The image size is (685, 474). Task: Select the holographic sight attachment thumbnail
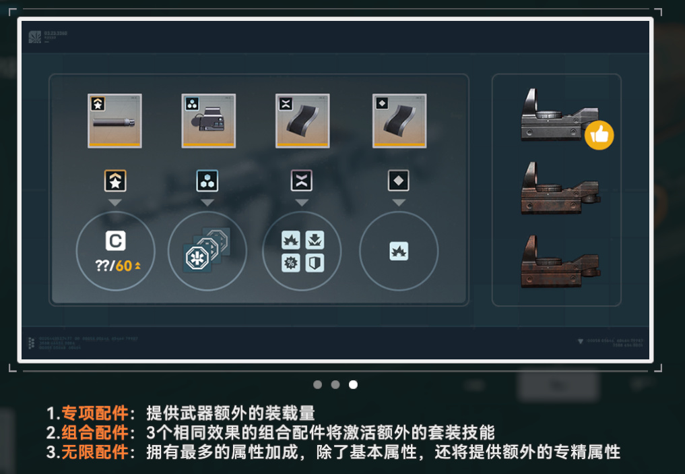pos(208,121)
